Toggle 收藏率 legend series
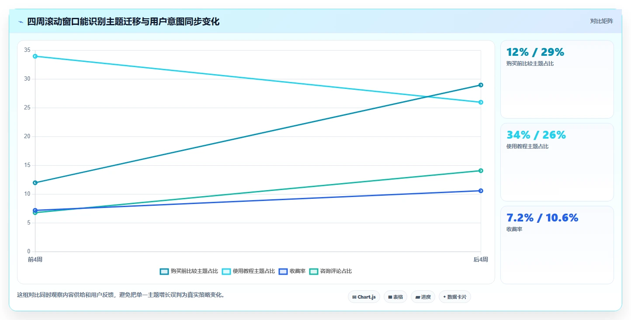631x320 pixels. click(292, 271)
